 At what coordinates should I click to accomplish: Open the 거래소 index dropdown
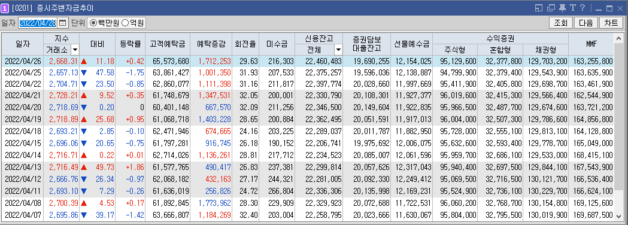click(x=75, y=50)
